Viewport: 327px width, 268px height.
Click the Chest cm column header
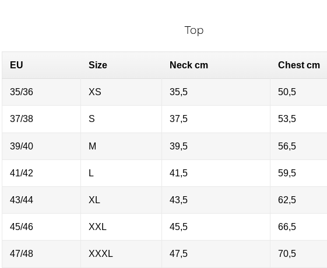(x=298, y=65)
